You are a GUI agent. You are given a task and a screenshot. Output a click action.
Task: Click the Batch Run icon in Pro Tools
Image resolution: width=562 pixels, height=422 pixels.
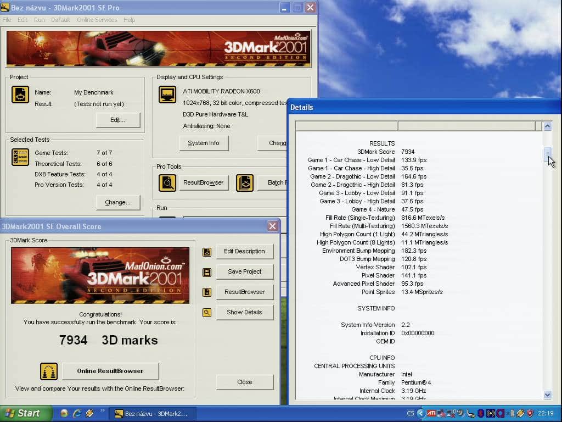(x=245, y=183)
